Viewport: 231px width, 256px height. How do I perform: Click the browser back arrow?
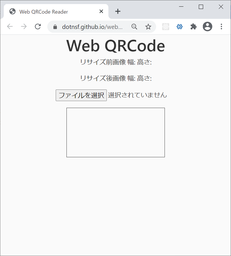coord(10,26)
